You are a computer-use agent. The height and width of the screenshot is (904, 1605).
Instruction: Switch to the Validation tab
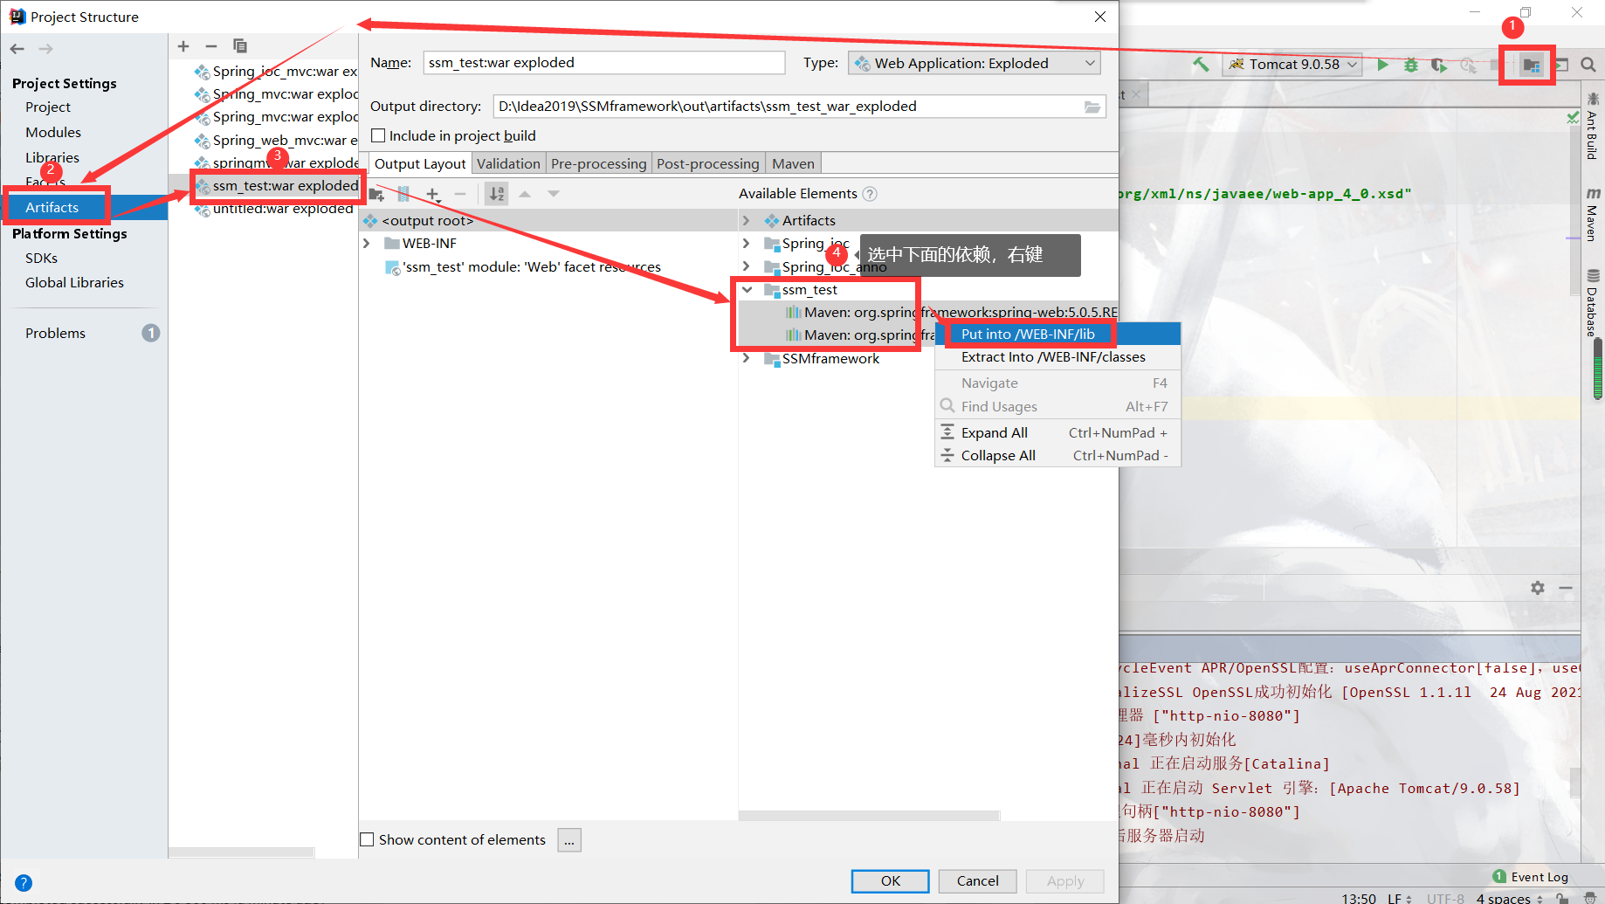(x=508, y=163)
